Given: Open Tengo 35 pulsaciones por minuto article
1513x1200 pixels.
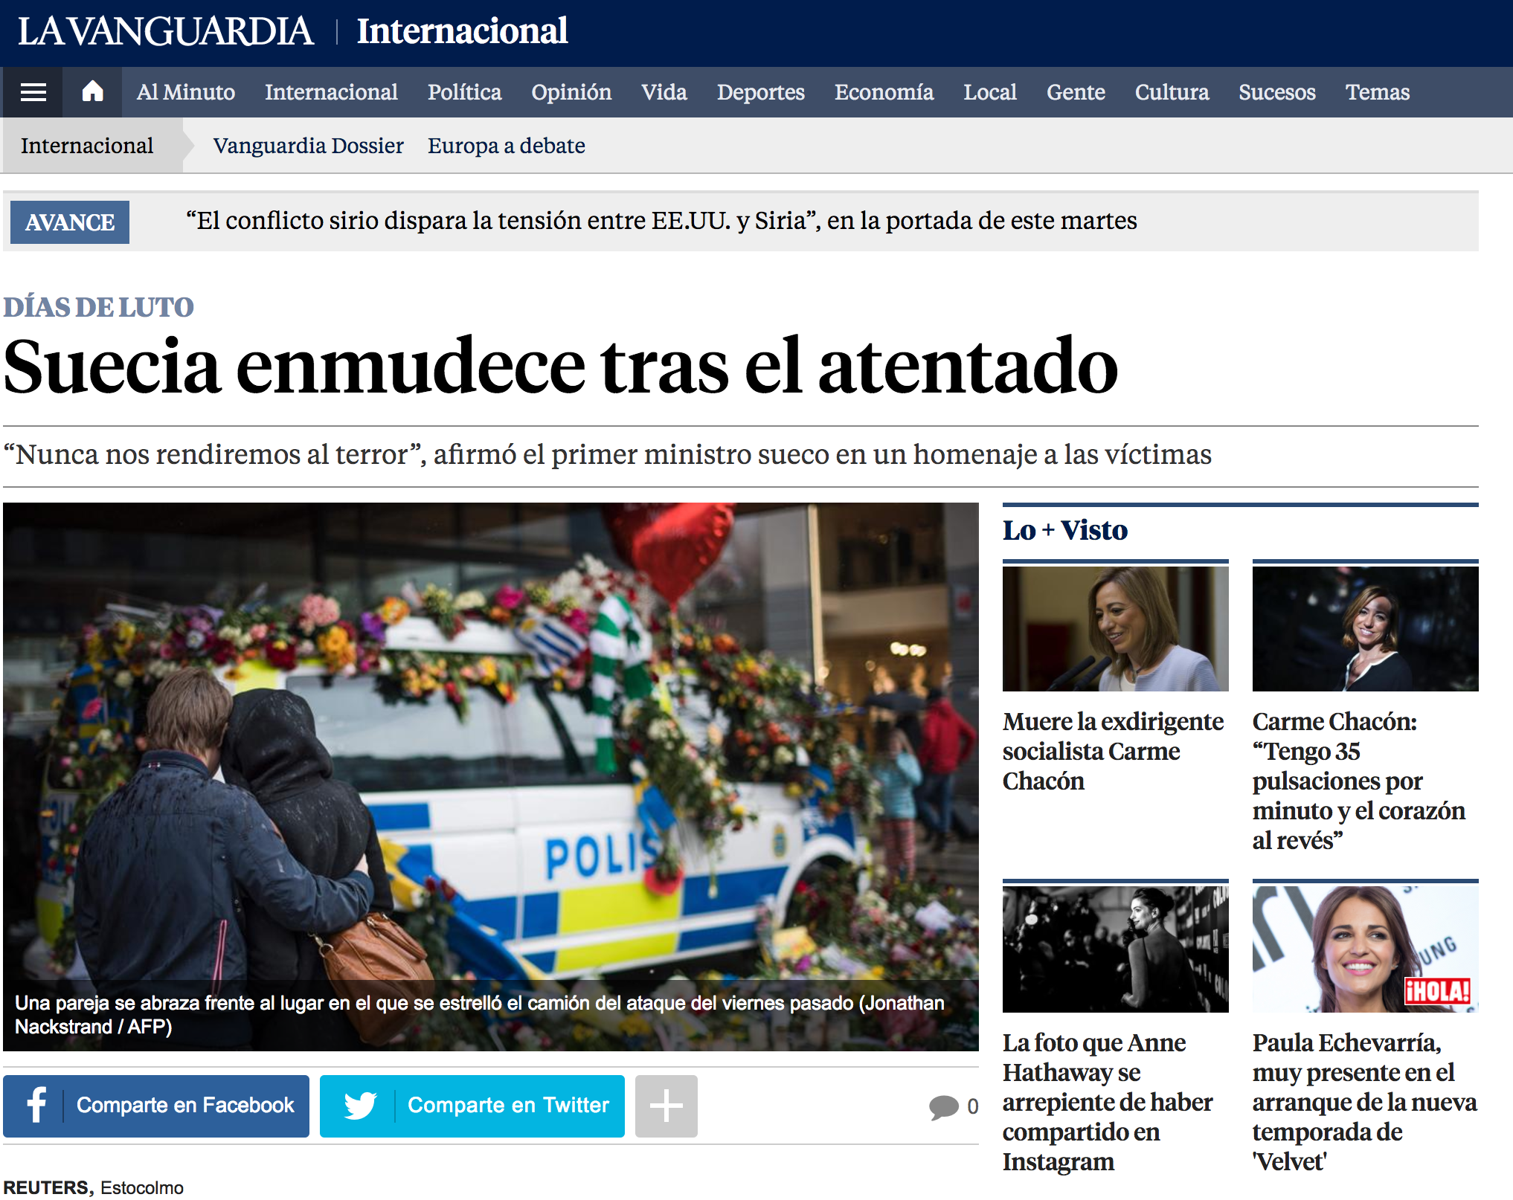Looking at the screenshot, I should coord(1359,781).
